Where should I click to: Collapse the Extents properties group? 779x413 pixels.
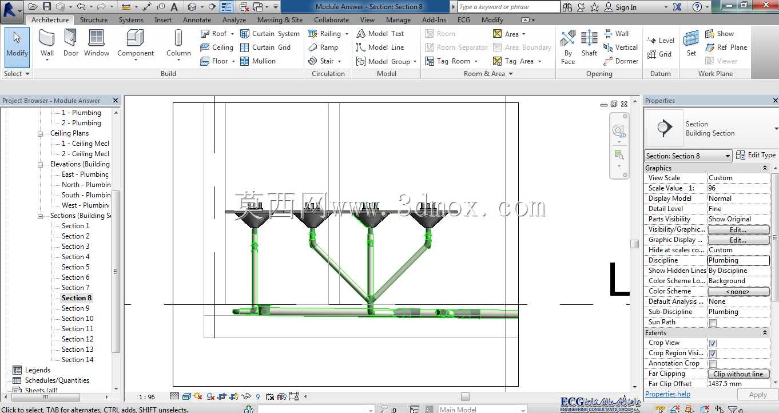pos(765,333)
